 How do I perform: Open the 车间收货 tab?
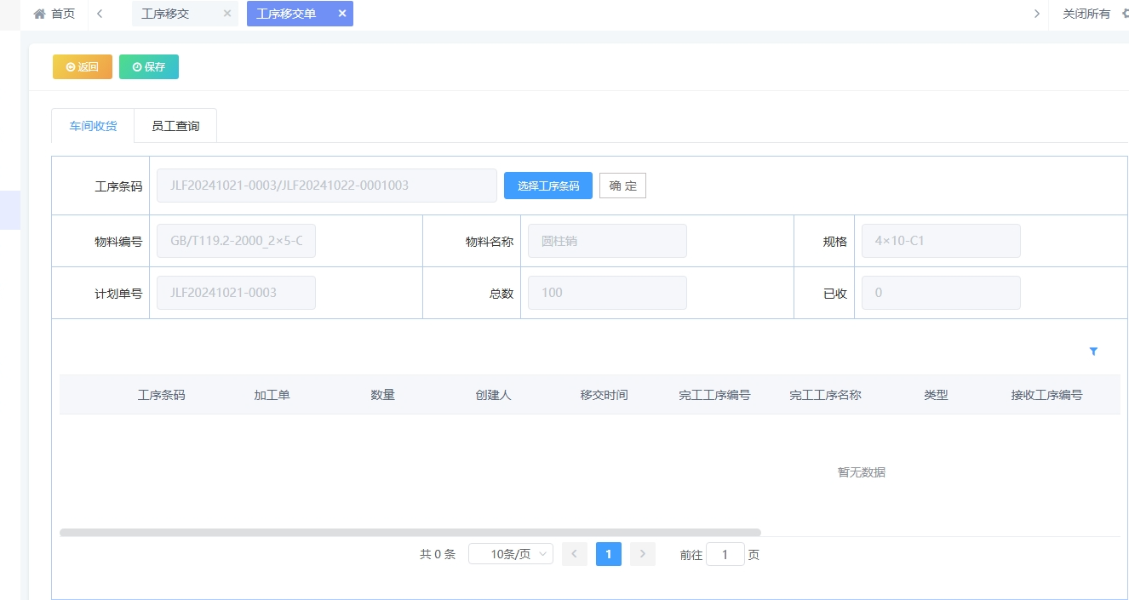pyautogui.click(x=93, y=126)
